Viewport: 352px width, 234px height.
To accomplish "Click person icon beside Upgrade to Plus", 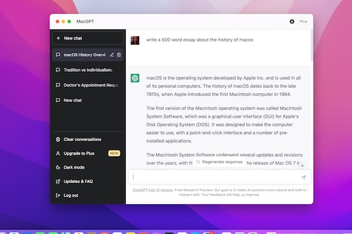I will point(58,153).
